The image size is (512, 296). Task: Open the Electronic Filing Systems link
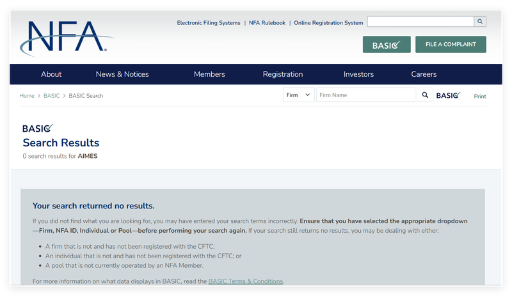[209, 23]
